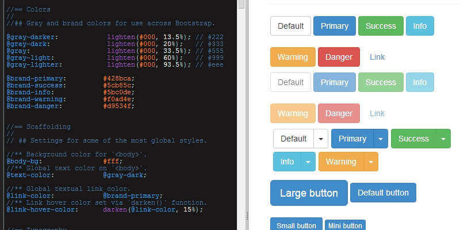Open the orange Warning split button caret
The image size is (460, 230).
coord(371,162)
